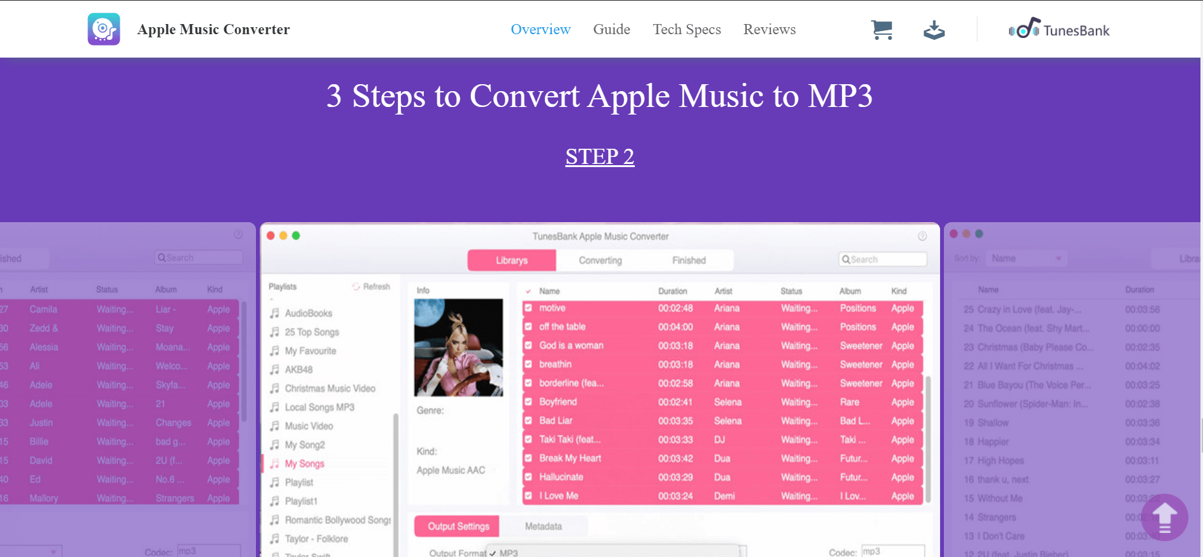Switch to the Finished tab
This screenshot has height=557, width=1203.
689,260
